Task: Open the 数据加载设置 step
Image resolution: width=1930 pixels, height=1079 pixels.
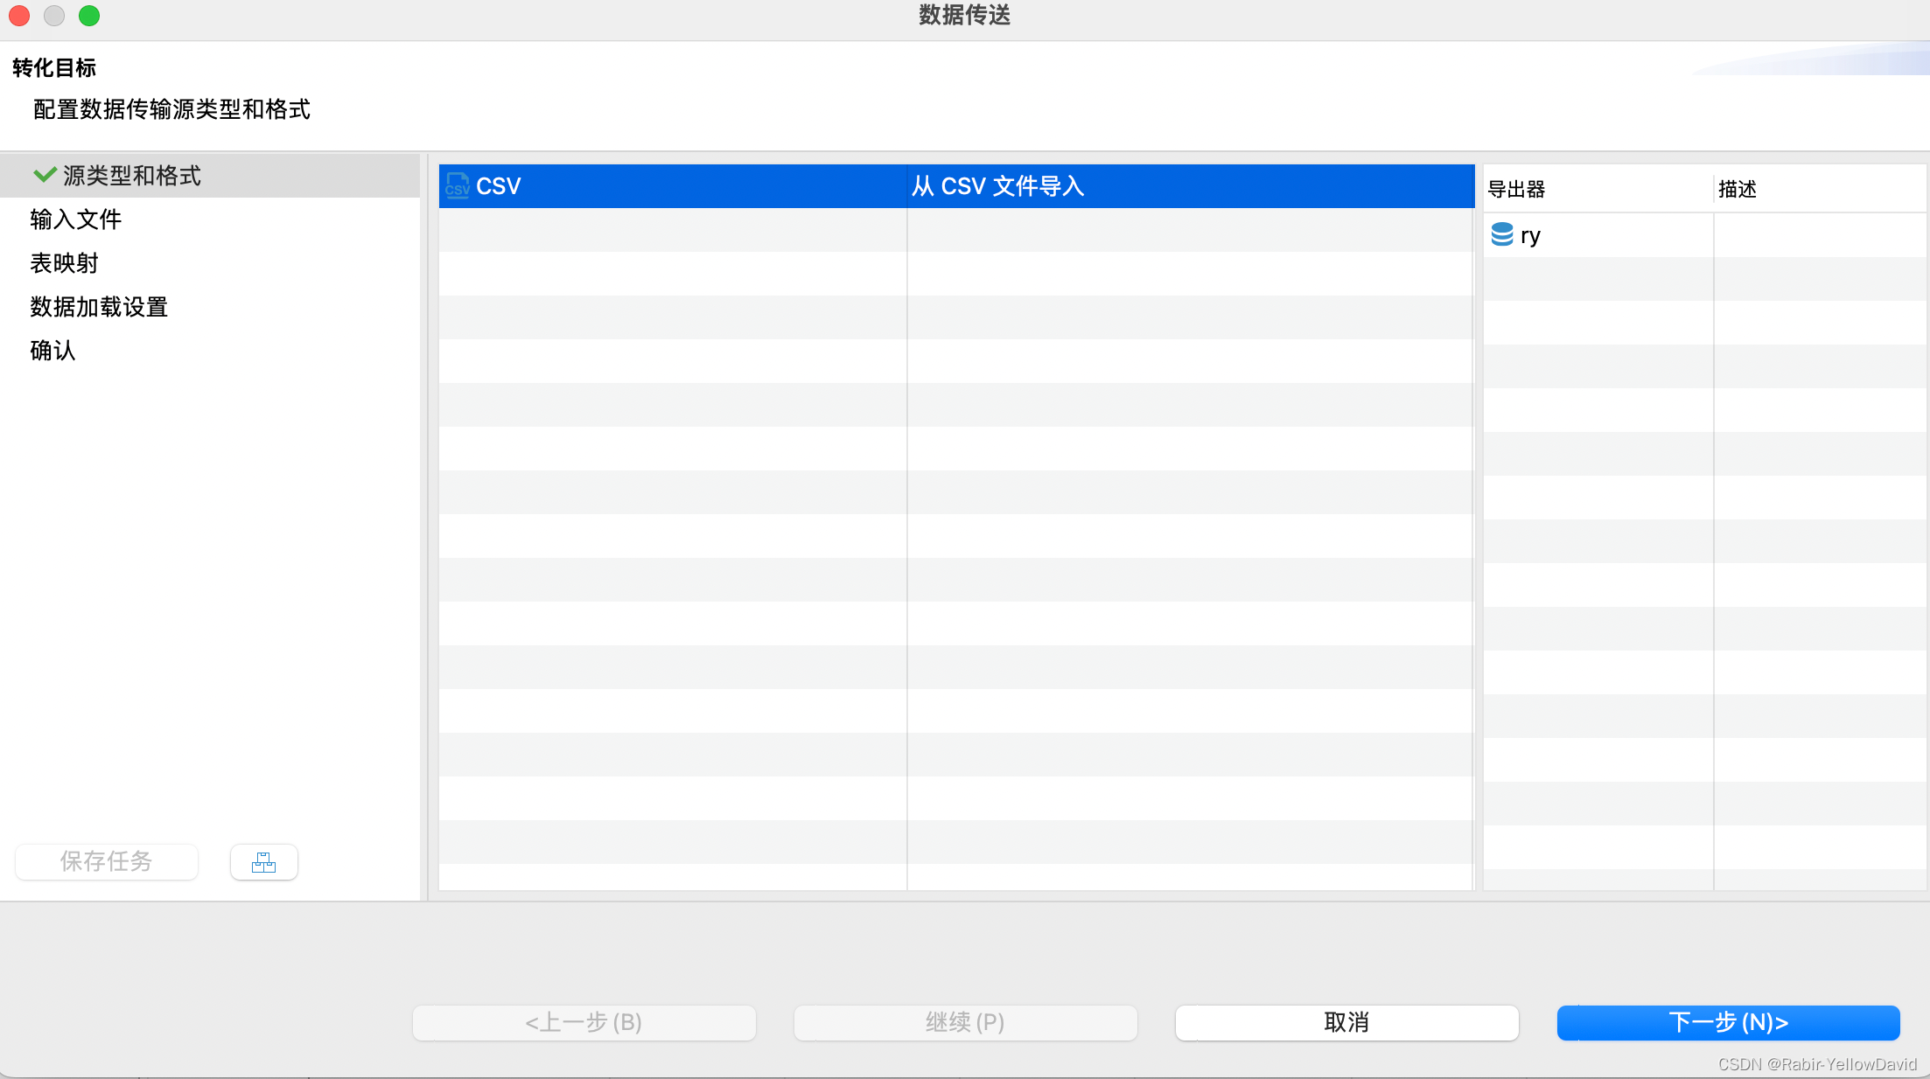Action: click(99, 307)
